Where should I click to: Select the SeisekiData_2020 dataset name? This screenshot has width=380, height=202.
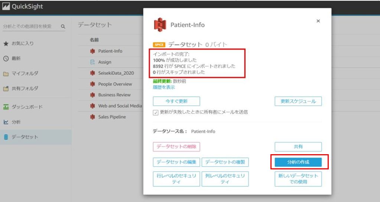(116, 73)
